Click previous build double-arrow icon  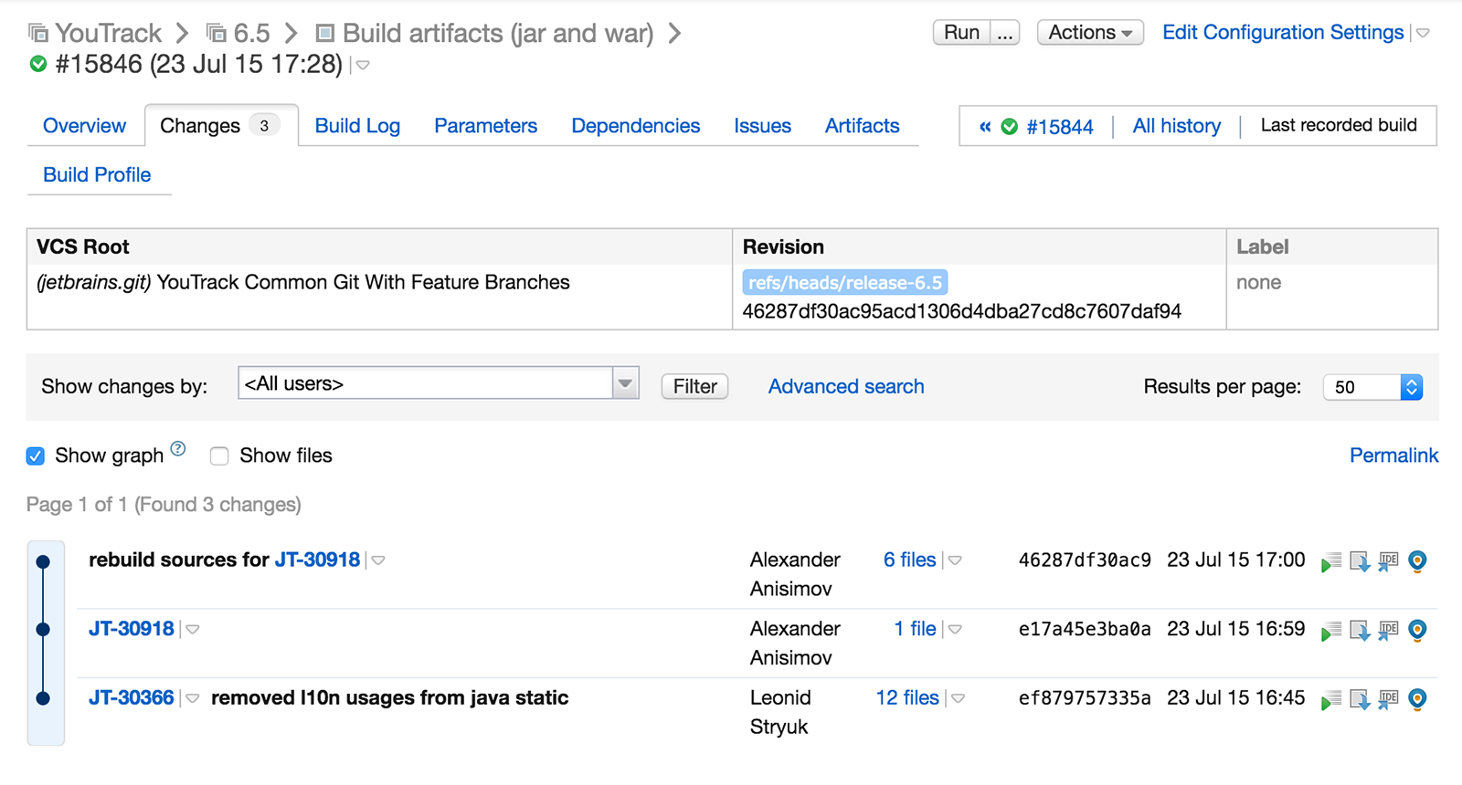[x=985, y=127]
